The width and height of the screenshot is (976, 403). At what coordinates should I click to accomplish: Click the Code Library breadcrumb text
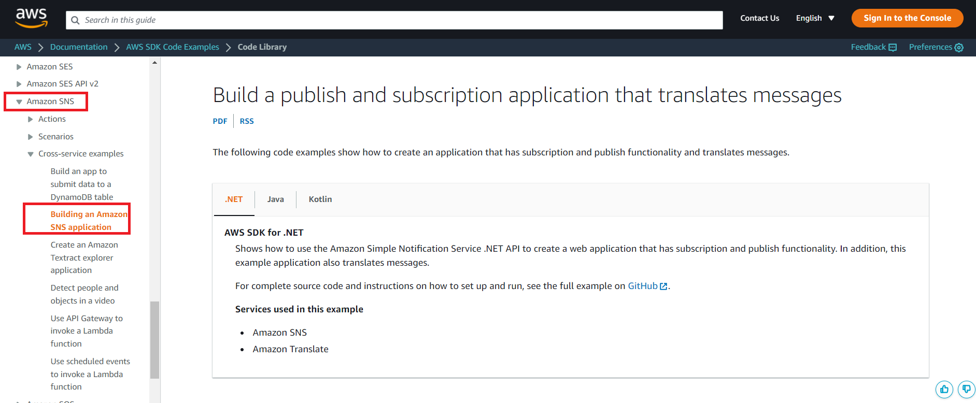point(262,47)
